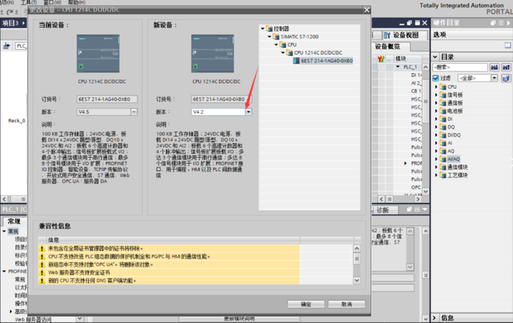513x323 pixels.
Task: Open the 诊断 tab
Action: click(x=383, y=210)
